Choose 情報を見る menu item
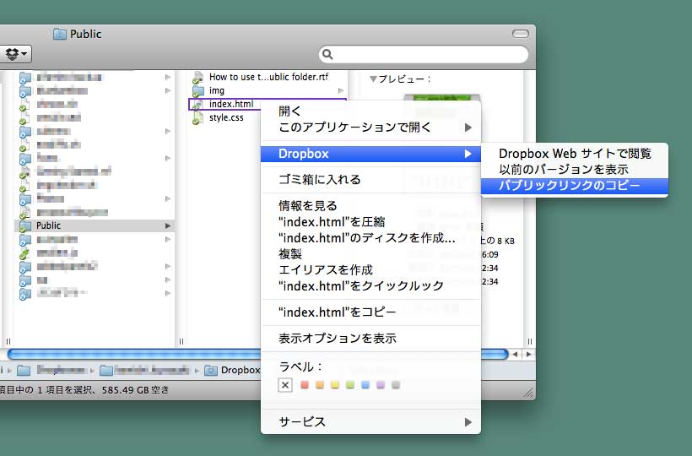Image resolution: width=692 pixels, height=456 pixels. pyautogui.click(x=370, y=206)
